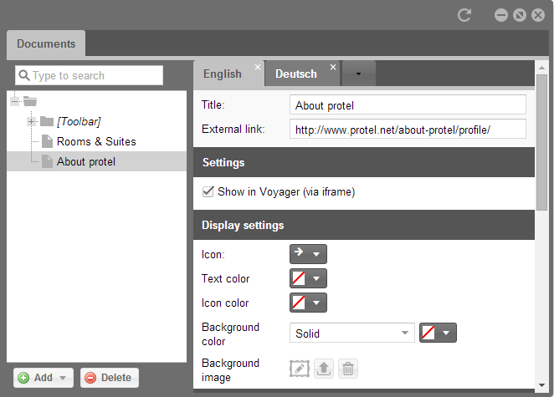
Task: Click the refresh icon in title bar
Action: tap(464, 15)
